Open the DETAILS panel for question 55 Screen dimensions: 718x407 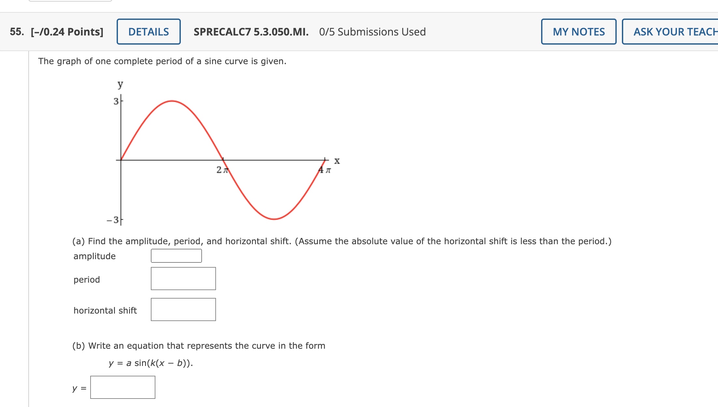148,32
